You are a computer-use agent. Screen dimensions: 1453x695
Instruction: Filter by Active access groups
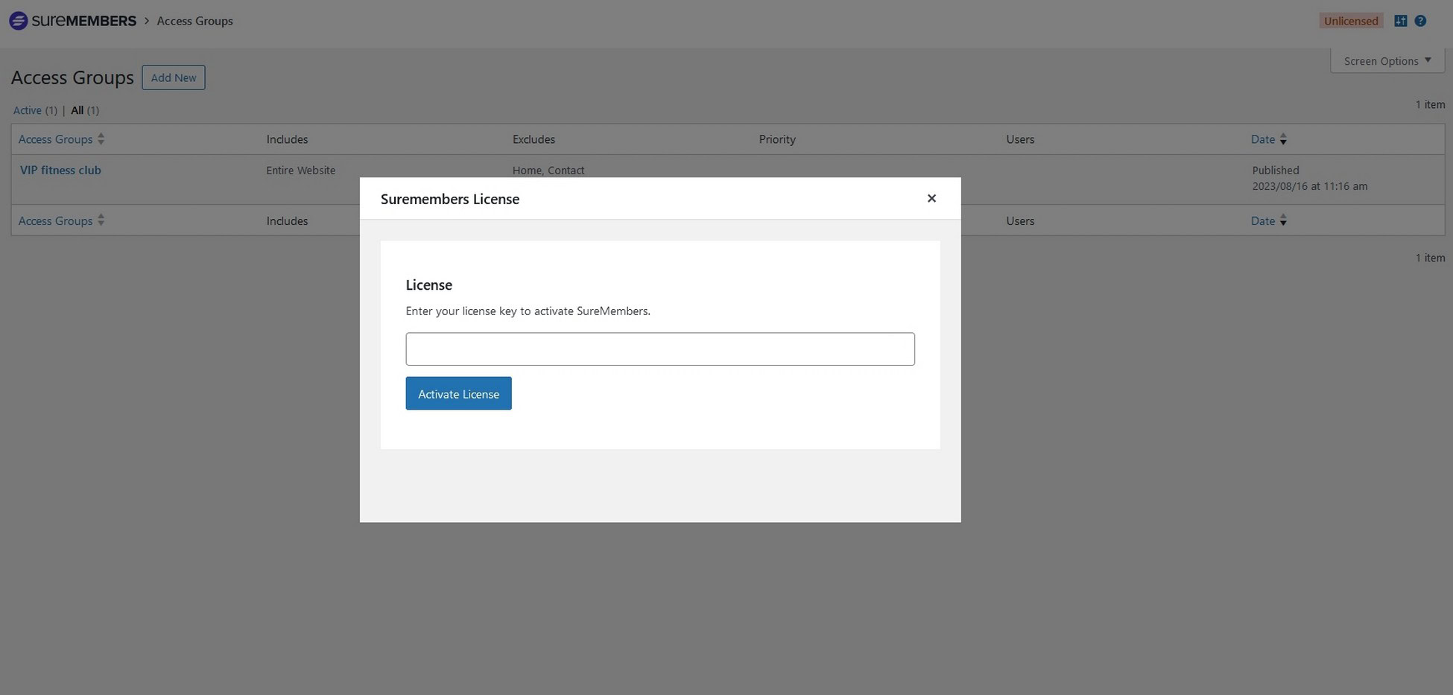click(x=28, y=110)
